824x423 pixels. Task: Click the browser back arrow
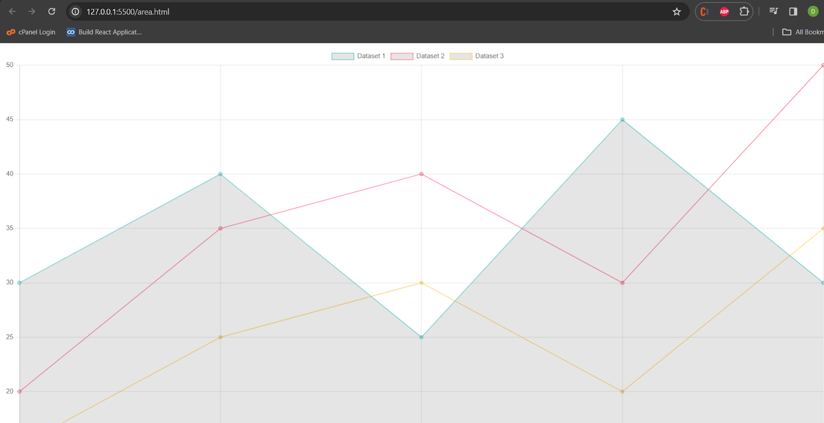click(12, 11)
